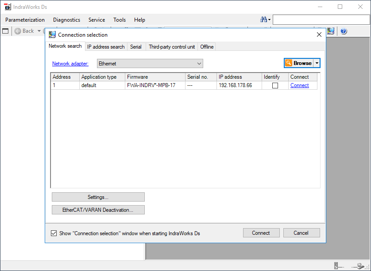Open the Tools menu

click(120, 20)
